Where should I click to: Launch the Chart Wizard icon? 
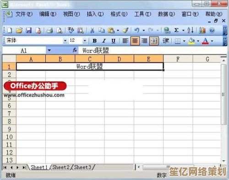[x=202, y=30]
